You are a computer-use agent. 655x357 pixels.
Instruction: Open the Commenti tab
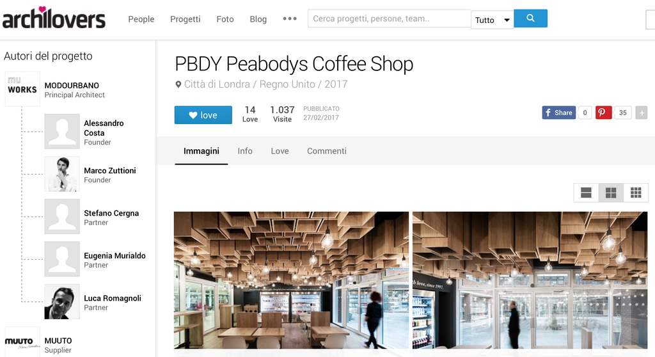[327, 151]
